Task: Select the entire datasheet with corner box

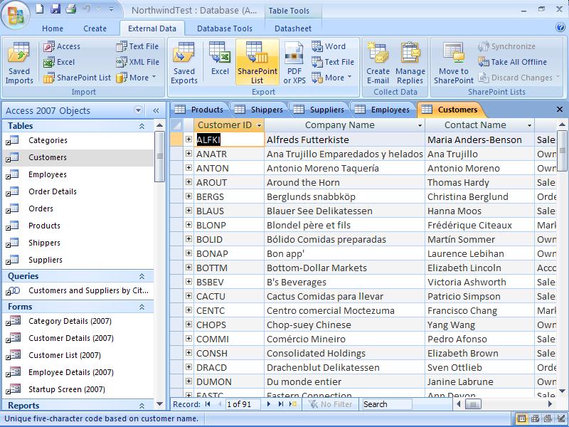Action: (x=176, y=125)
